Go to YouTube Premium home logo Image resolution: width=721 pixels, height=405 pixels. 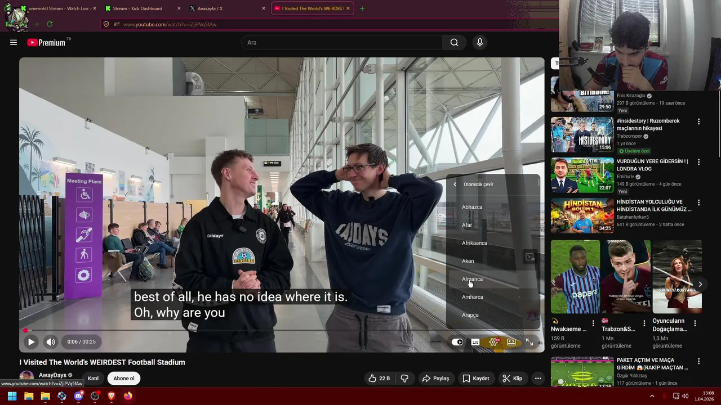(x=46, y=42)
